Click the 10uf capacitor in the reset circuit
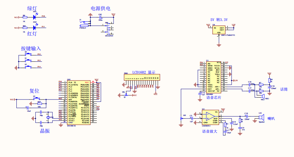Viewport: 294px width, 157px height. point(28,108)
